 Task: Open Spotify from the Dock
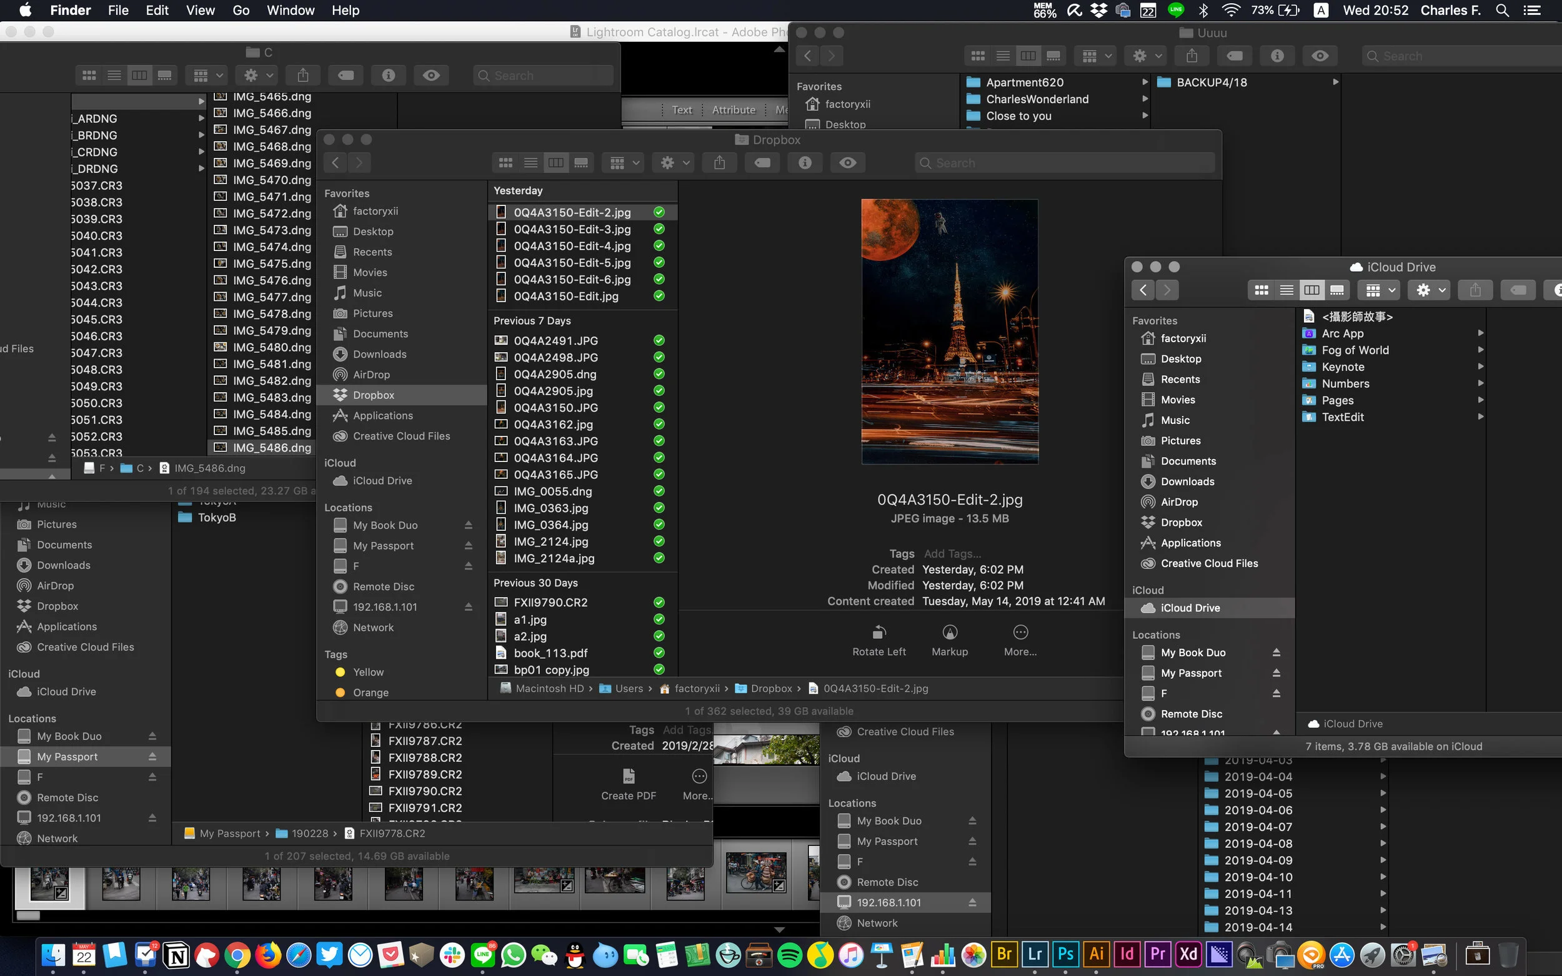click(789, 955)
